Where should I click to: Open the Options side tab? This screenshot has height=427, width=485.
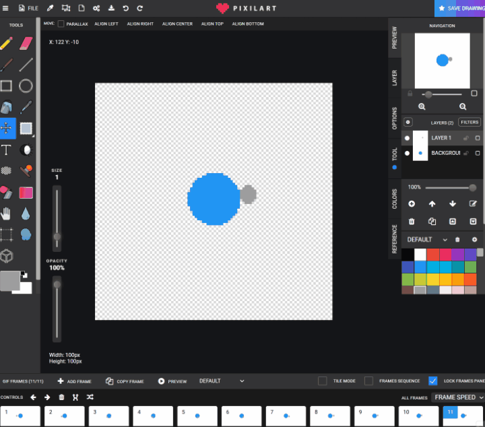(394, 119)
